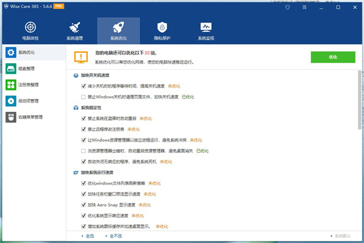The height and width of the screenshot is (243, 364).
Task: Click the 全不选 deselect all link
Action: 116,236
